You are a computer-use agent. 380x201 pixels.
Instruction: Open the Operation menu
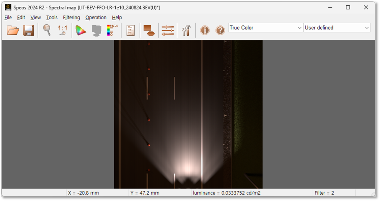[x=96, y=18]
